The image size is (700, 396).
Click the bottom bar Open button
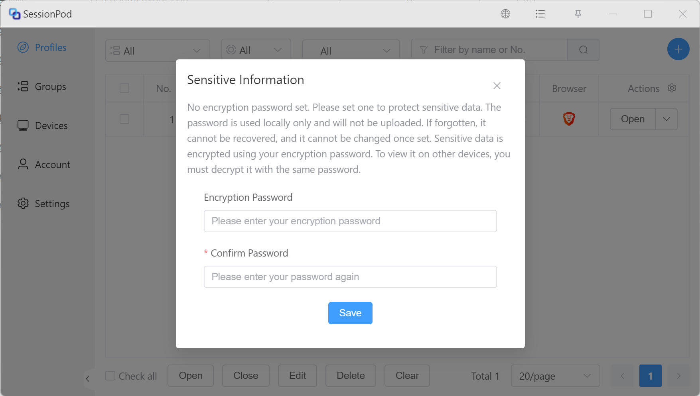point(191,376)
